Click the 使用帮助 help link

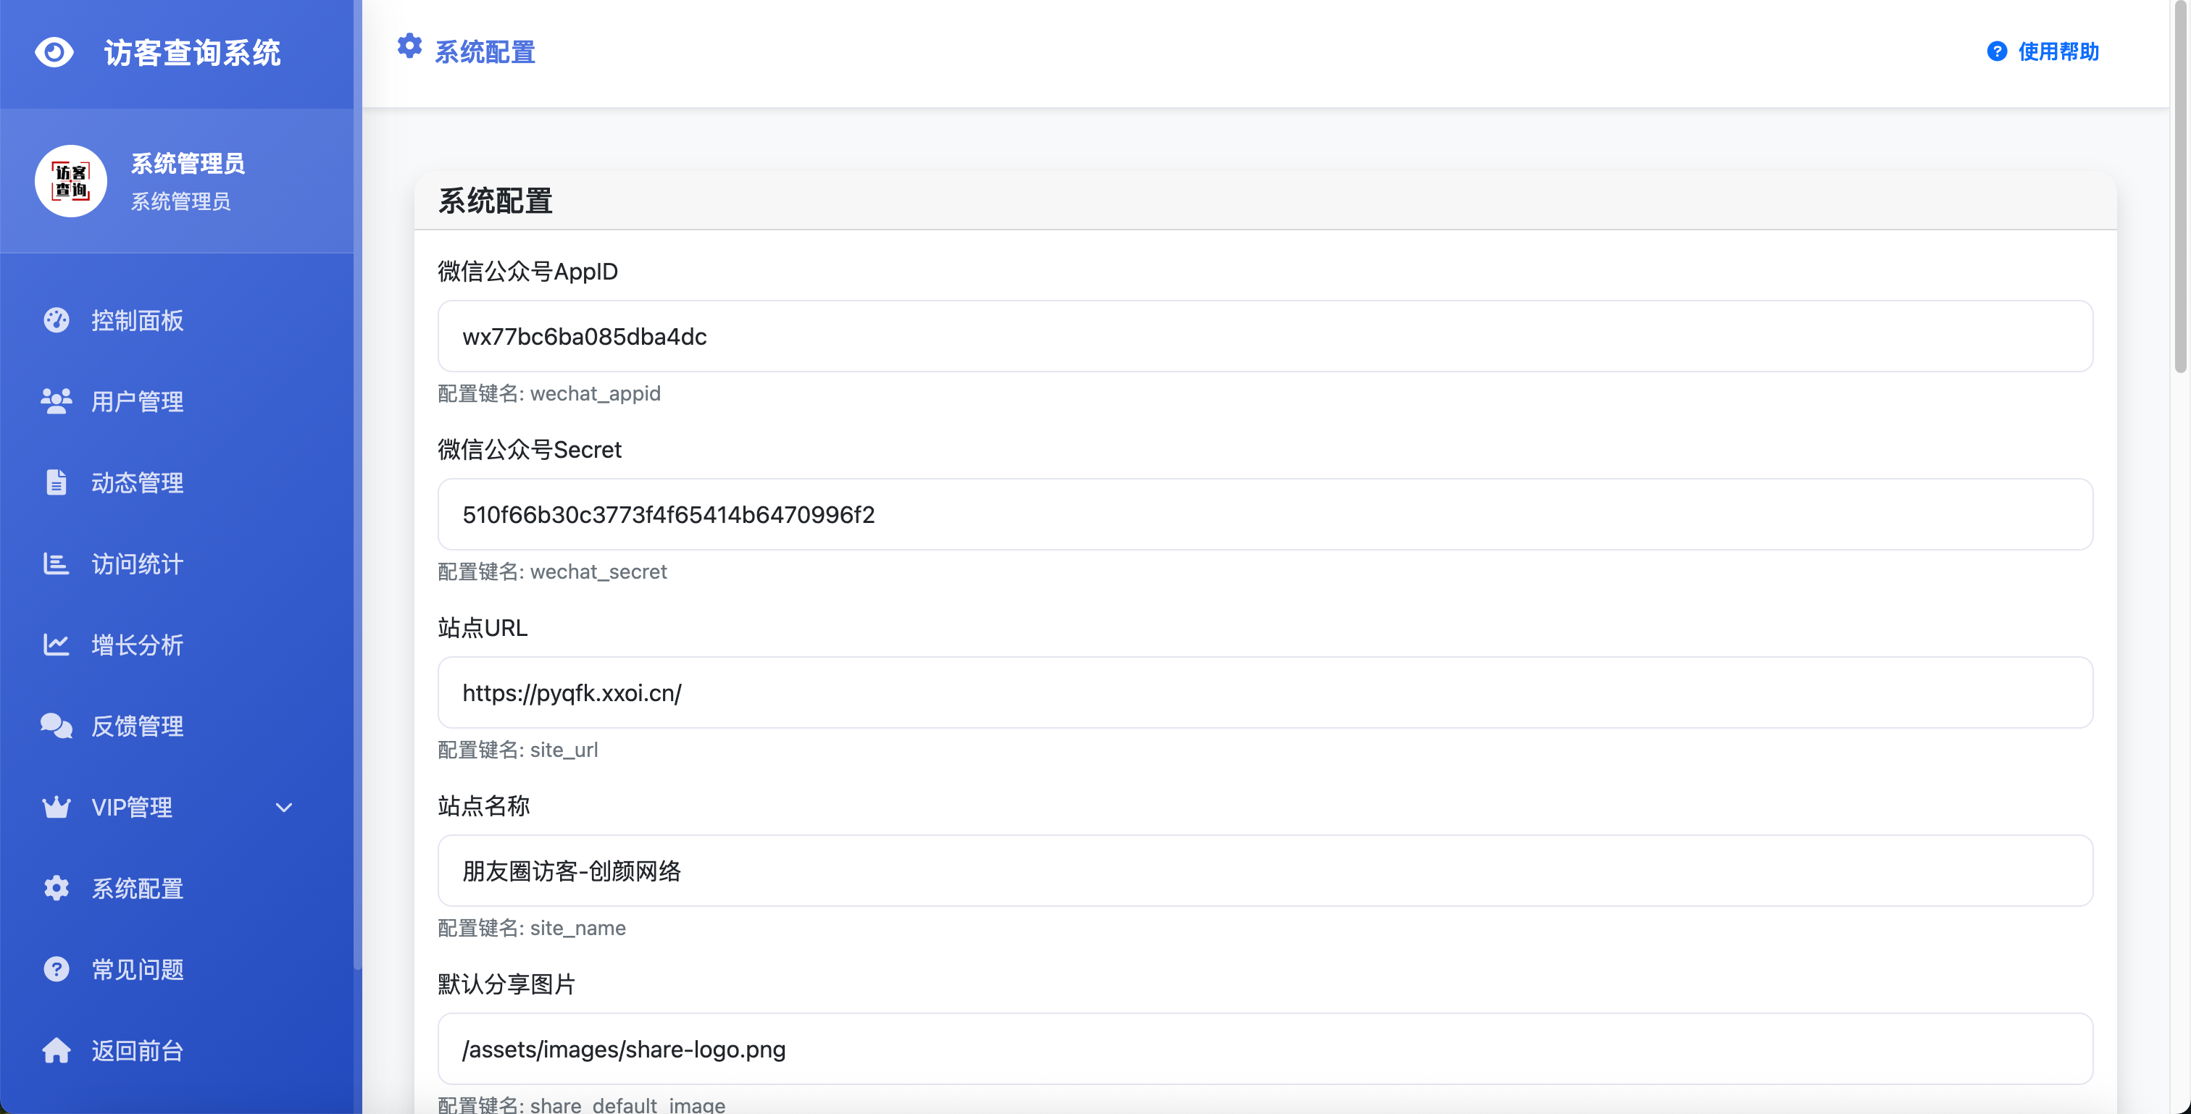(2043, 52)
